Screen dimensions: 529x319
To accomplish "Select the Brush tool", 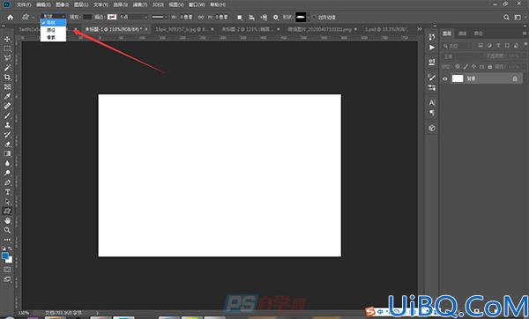I will (7, 115).
